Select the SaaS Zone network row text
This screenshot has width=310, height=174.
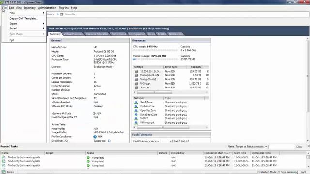146,102
